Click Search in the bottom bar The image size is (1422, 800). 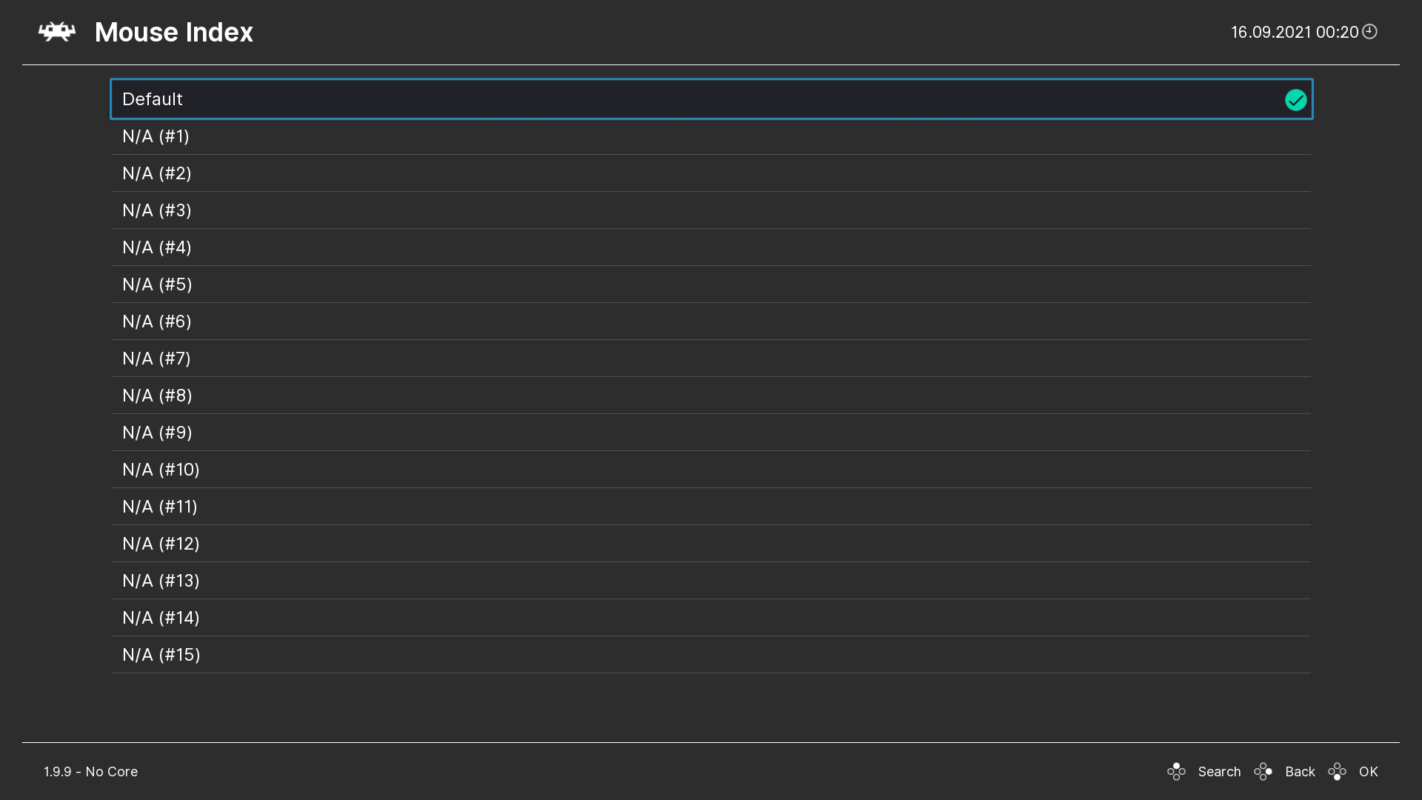tap(1219, 771)
